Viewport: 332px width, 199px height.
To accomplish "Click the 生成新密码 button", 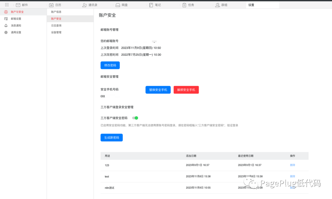I will (x=112, y=137).
